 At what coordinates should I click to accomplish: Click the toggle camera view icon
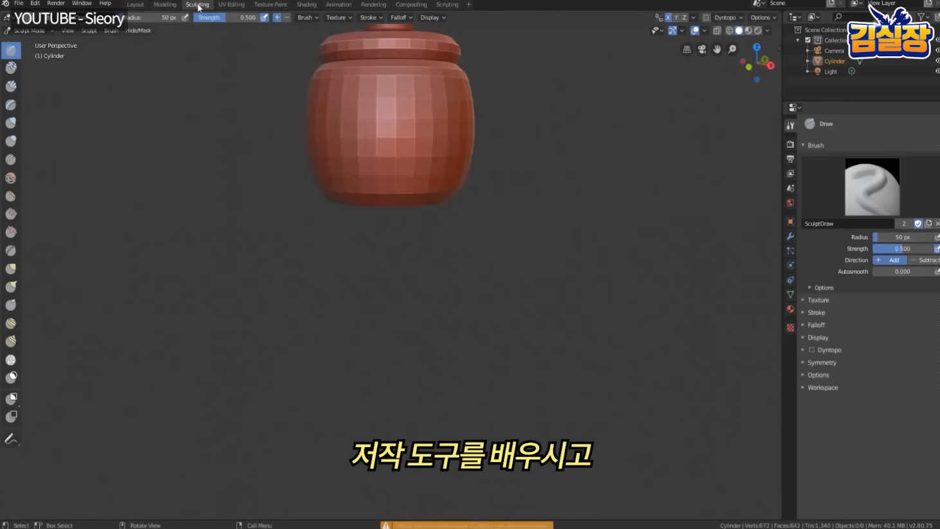coord(702,50)
